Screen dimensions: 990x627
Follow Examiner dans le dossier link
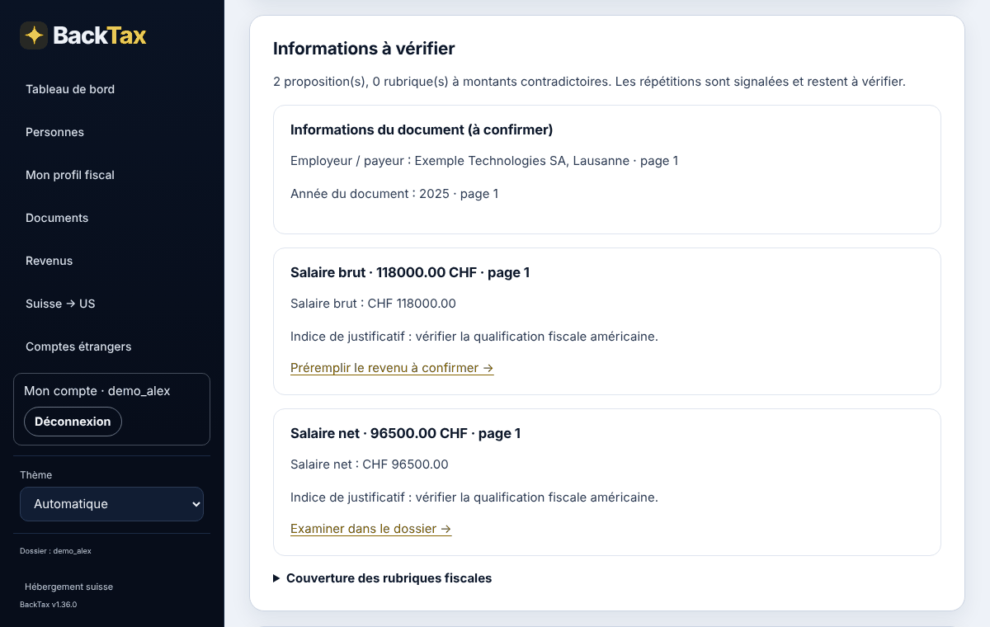371,529
